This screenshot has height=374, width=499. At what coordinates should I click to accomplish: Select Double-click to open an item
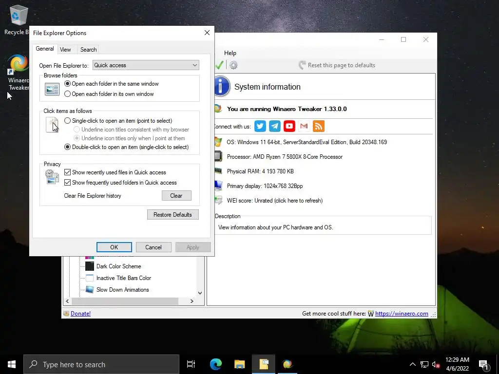point(127,147)
